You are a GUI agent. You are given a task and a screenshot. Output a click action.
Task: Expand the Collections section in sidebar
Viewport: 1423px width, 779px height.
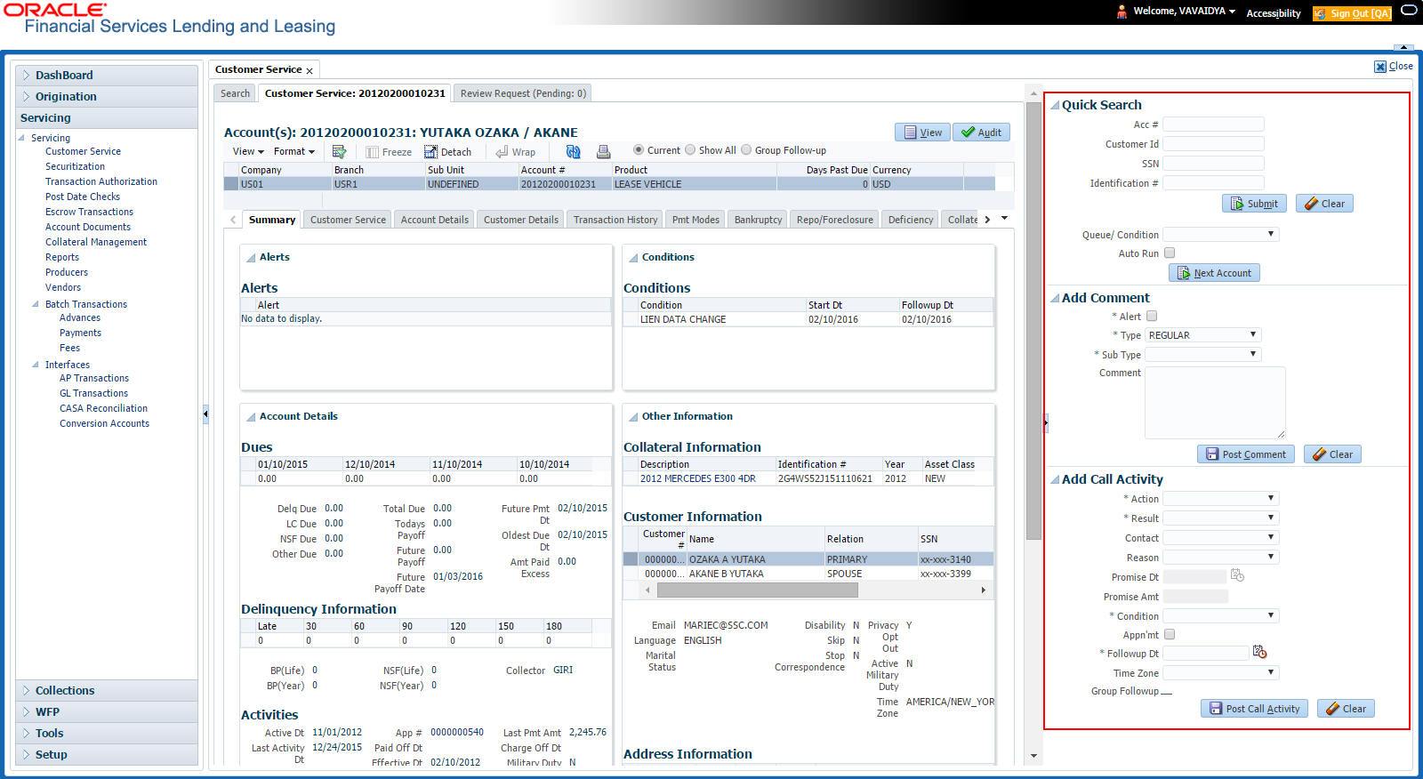pyautogui.click(x=65, y=690)
